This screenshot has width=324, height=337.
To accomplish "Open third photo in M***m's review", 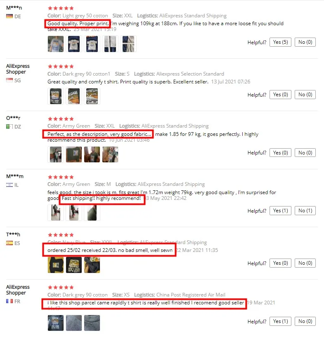I will 92,213.
